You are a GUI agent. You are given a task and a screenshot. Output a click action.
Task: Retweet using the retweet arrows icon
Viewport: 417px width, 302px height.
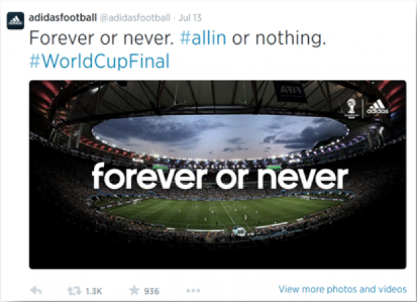click(74, 290)
